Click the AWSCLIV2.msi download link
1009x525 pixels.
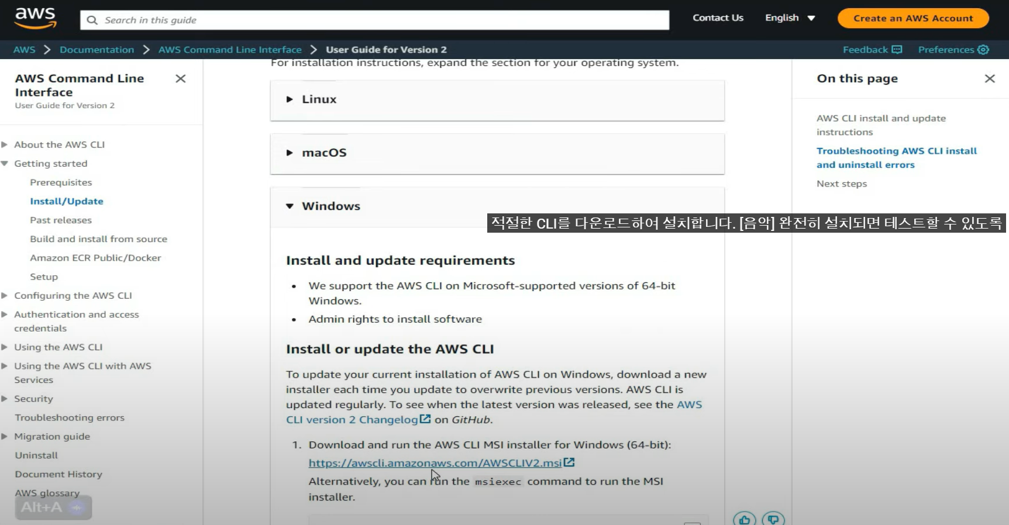pyautogui.click(x=435, y=463)
